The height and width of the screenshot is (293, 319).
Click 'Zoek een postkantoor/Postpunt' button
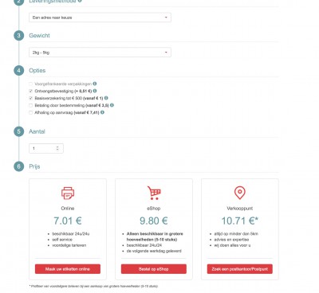[240, 269]
